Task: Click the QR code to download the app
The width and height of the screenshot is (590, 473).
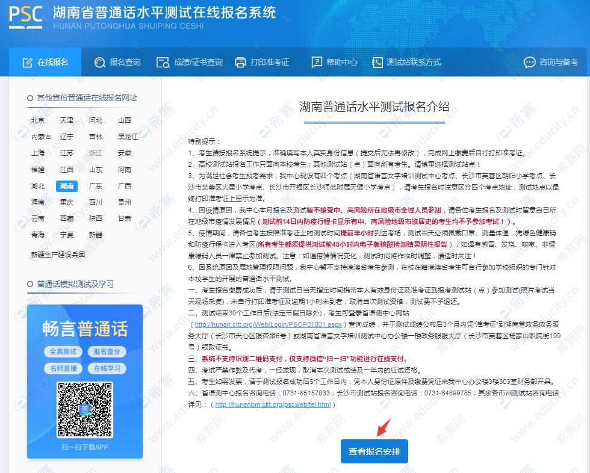Action: pos(84,411)
